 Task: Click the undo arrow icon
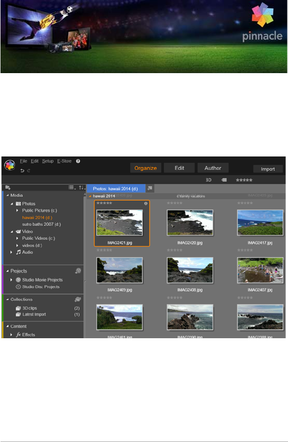pos(22,170)
